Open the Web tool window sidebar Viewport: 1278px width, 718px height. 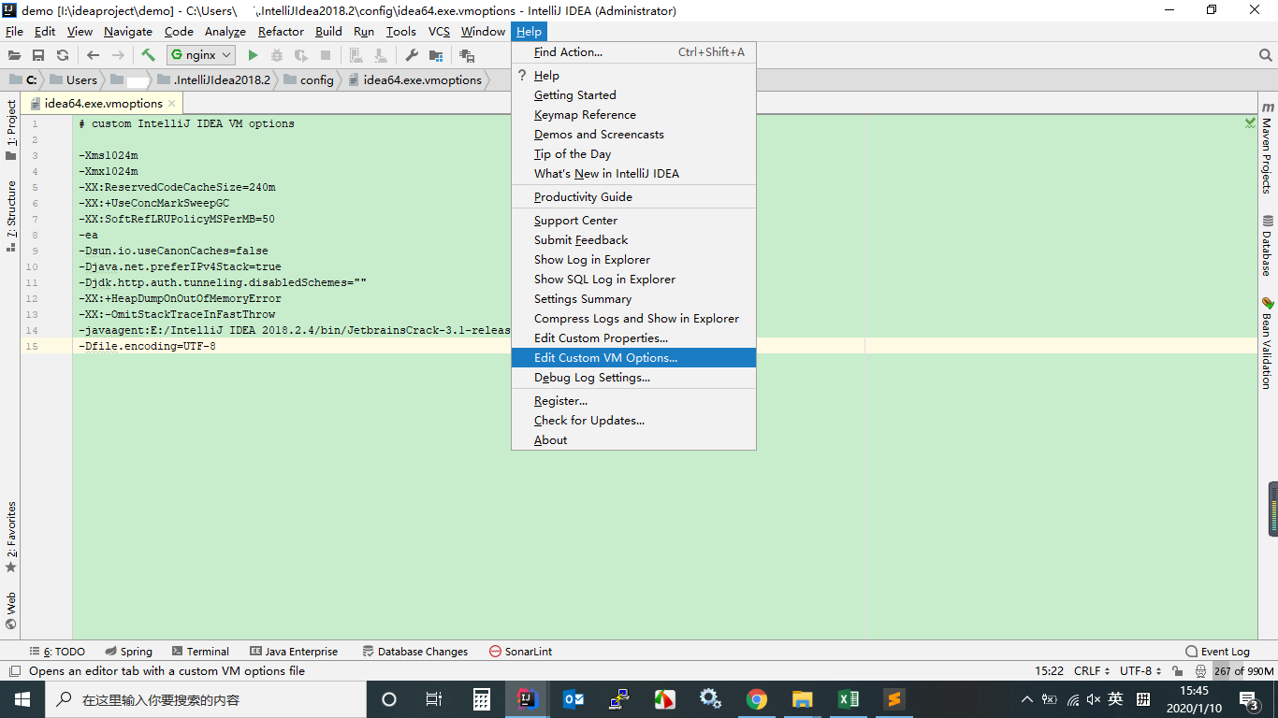coord(11,610)
